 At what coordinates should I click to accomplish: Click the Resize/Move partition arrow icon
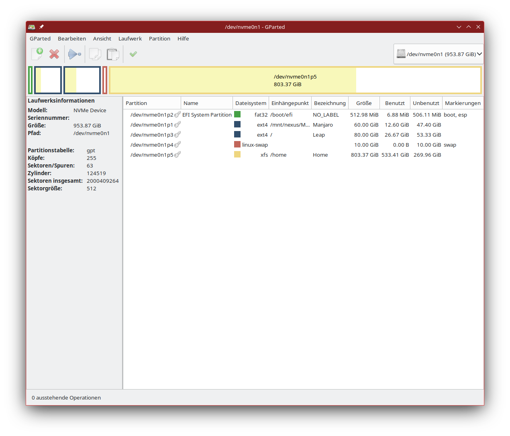(74, 54)
